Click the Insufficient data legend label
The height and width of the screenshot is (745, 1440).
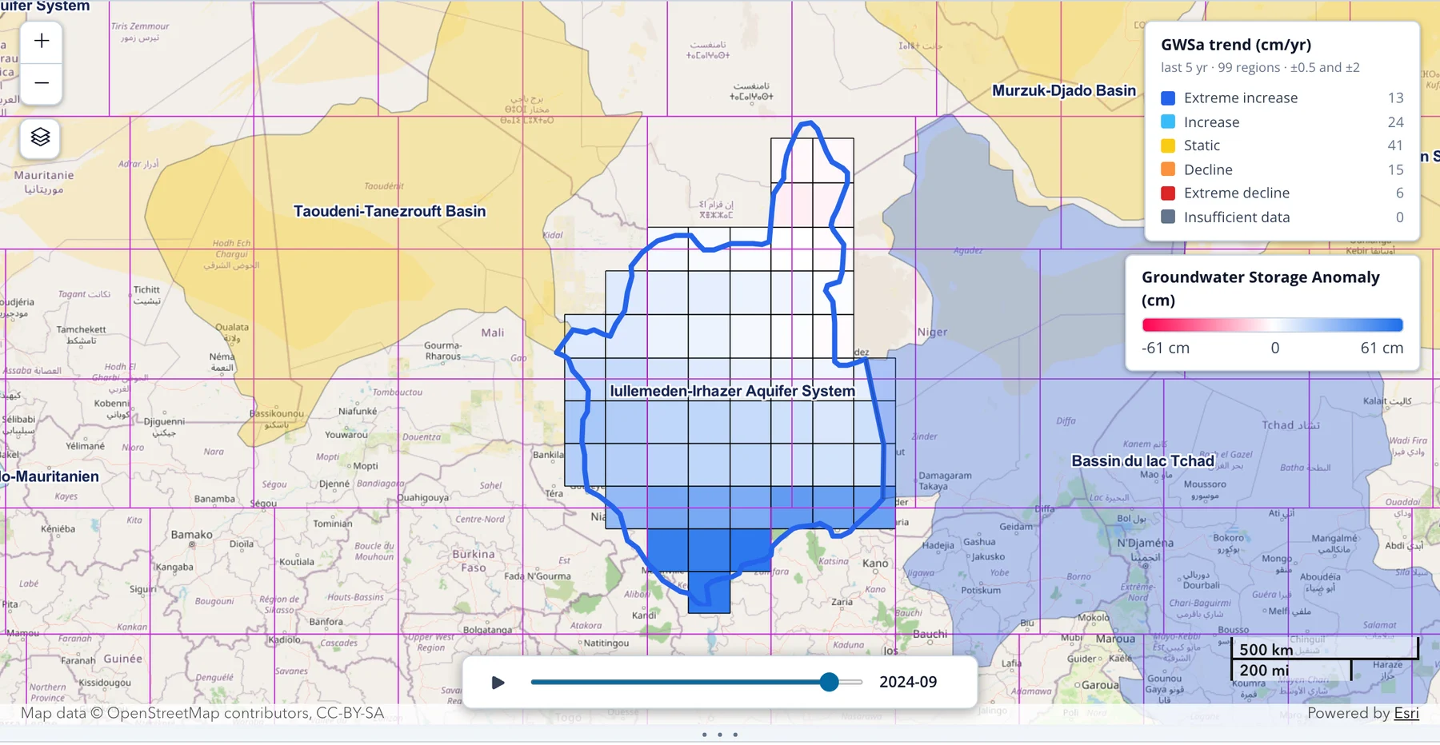[x=1237, y=217]
